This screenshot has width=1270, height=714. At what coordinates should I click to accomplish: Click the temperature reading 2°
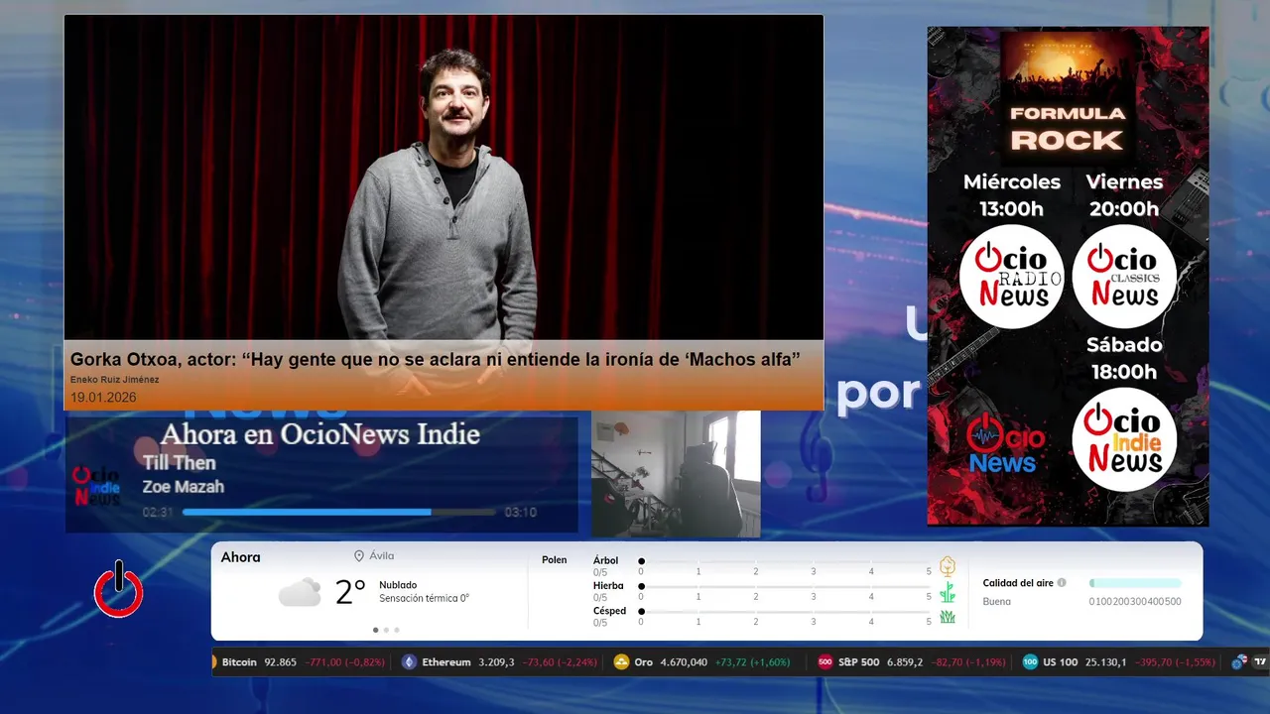coord(350,592)
